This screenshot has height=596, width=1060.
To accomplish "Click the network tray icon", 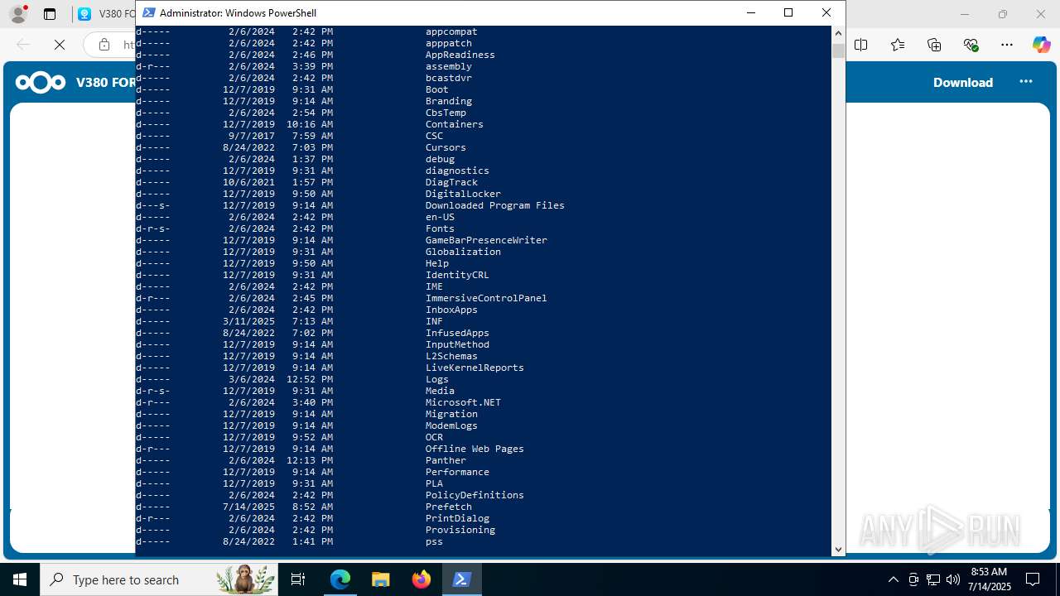I will 932,579.
